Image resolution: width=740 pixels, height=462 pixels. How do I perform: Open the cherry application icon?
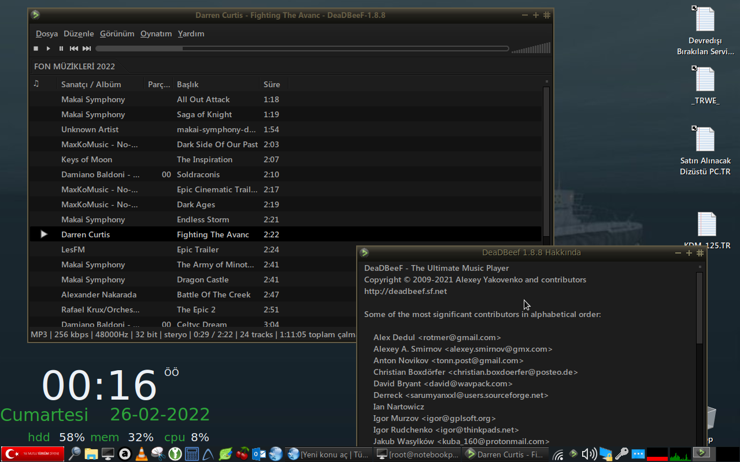(242, 454)
